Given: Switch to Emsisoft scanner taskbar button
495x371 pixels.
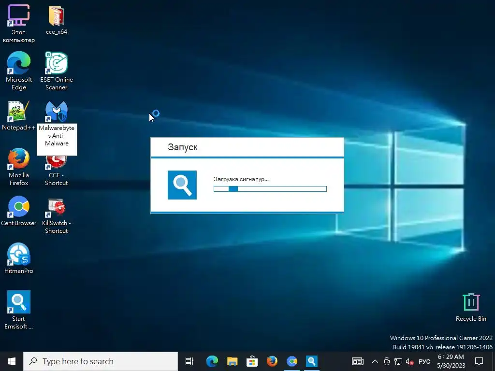Looking at the screenshot, I should (312, 361).
